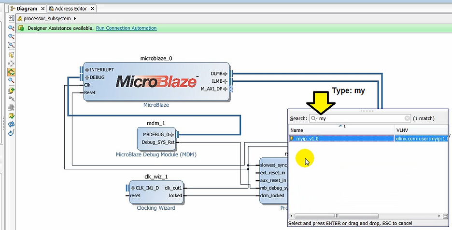Click the Validate Design toolbar icon
Screen dimensions: 452x230
coord(11,116)
